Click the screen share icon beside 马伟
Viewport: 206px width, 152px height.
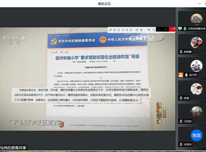[180, 29]
